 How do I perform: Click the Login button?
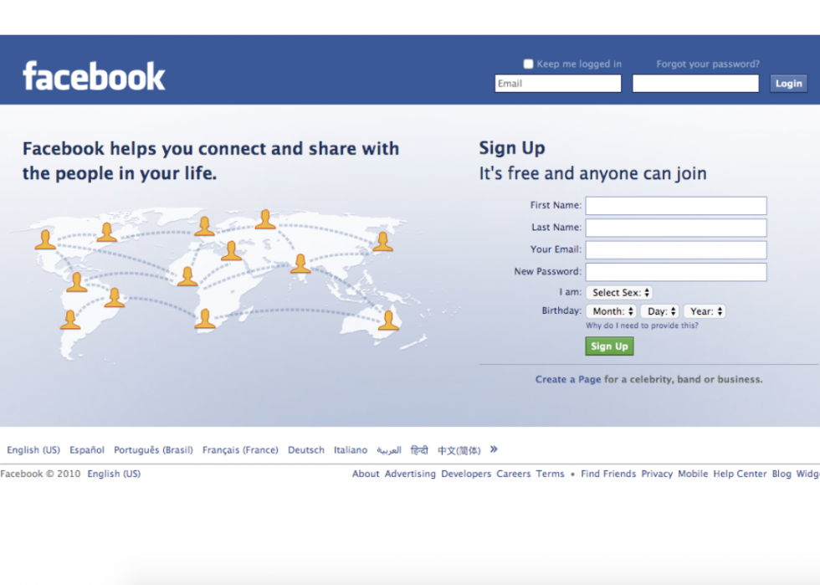(x=788, y=83)
